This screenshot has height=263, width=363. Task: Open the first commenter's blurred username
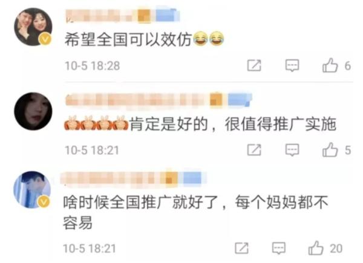(x=122, y=16)
